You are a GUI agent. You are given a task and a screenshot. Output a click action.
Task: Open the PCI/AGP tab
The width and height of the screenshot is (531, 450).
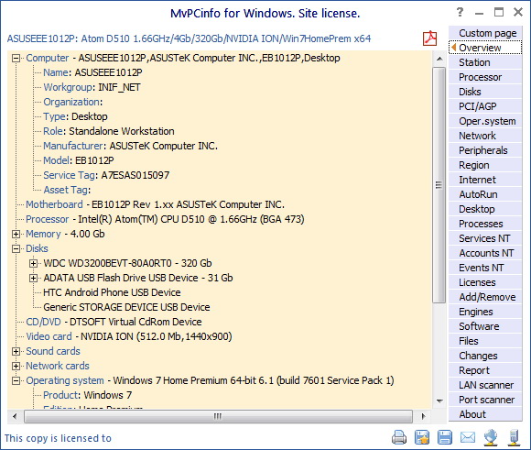click(x=485, y=106)
